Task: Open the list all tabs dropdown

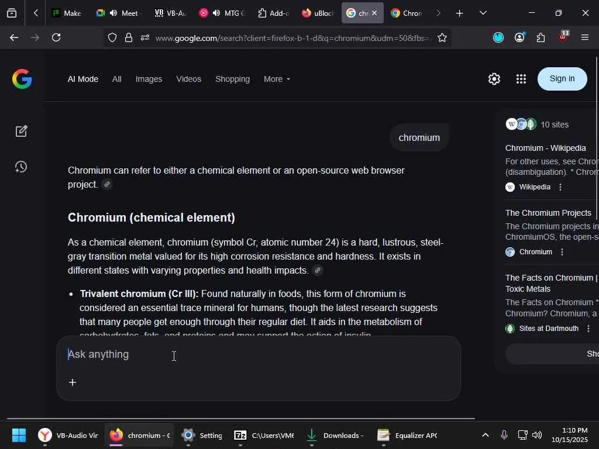Action: (483, 13)
